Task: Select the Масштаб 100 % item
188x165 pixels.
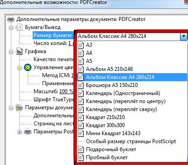Action: tap(53, 91)
